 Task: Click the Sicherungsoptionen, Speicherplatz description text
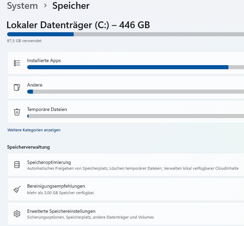point(90,217)
